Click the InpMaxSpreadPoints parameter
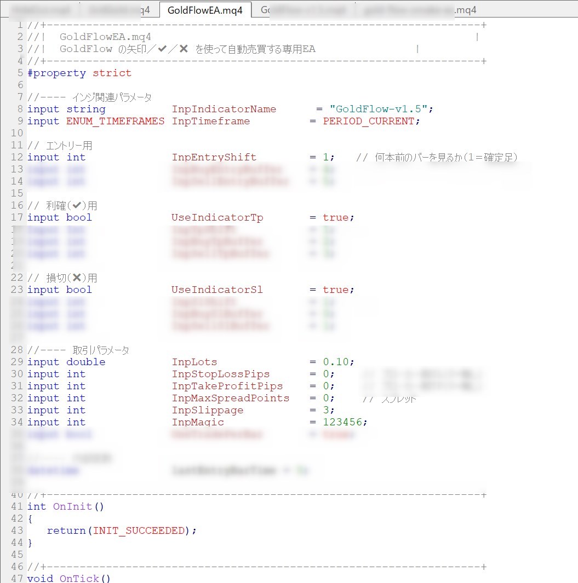The height and width of the screenshot is (583, 578). point(230,398)
